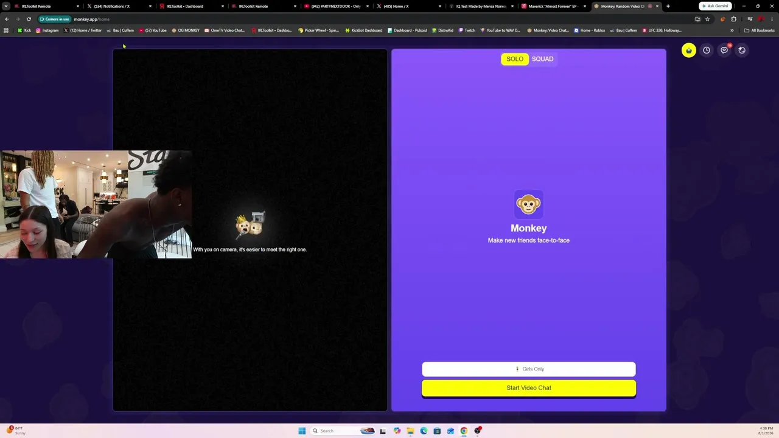Bookmark this page with the star icon

point(707,19)
